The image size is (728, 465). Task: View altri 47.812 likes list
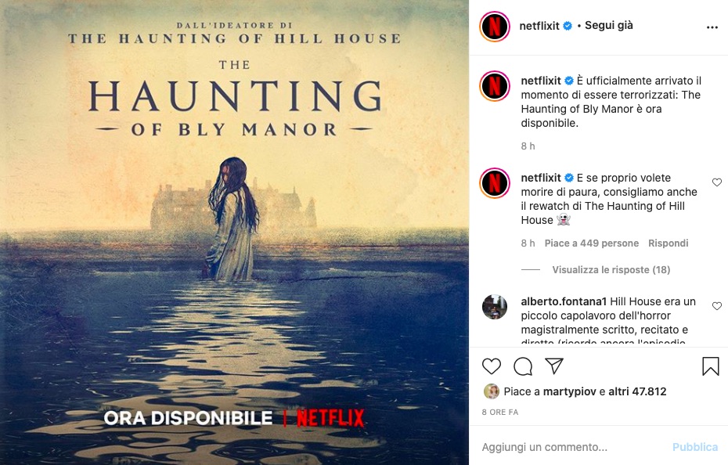pos(637,391)
